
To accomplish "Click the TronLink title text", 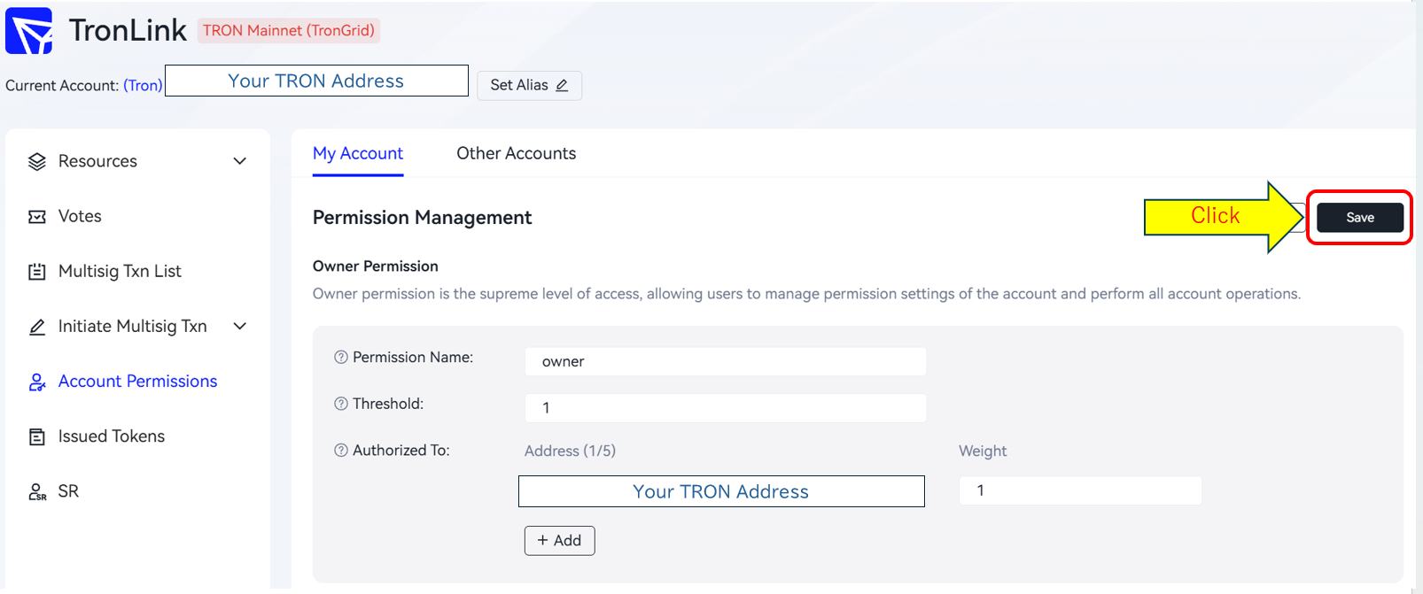I will 128,30.
